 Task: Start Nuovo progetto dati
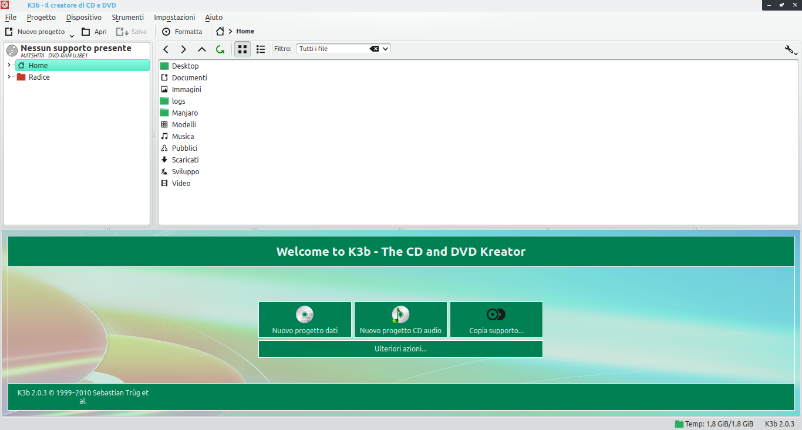pos(305,320)
